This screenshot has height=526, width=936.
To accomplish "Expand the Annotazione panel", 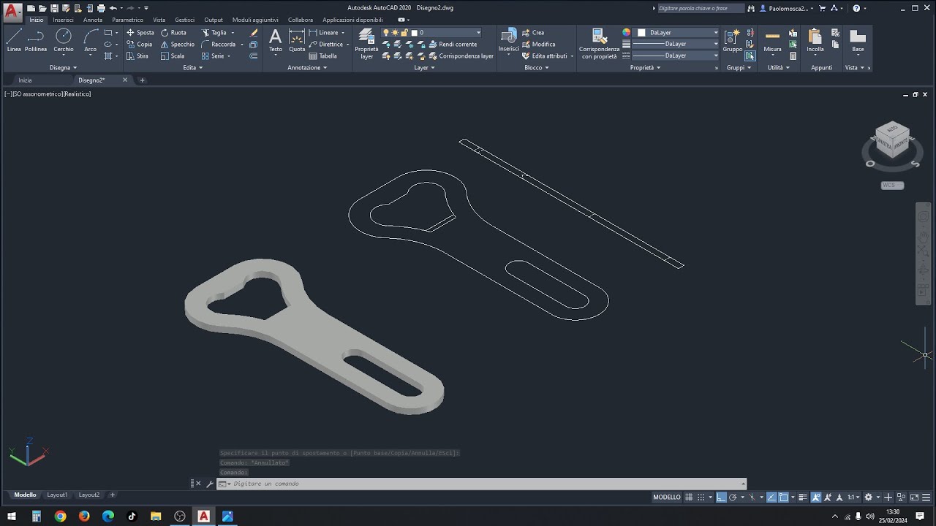I will click(307, 67).
